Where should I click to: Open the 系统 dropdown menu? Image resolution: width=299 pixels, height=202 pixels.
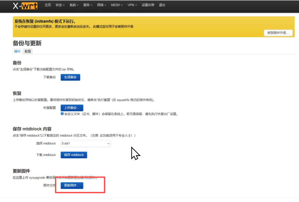73,5
